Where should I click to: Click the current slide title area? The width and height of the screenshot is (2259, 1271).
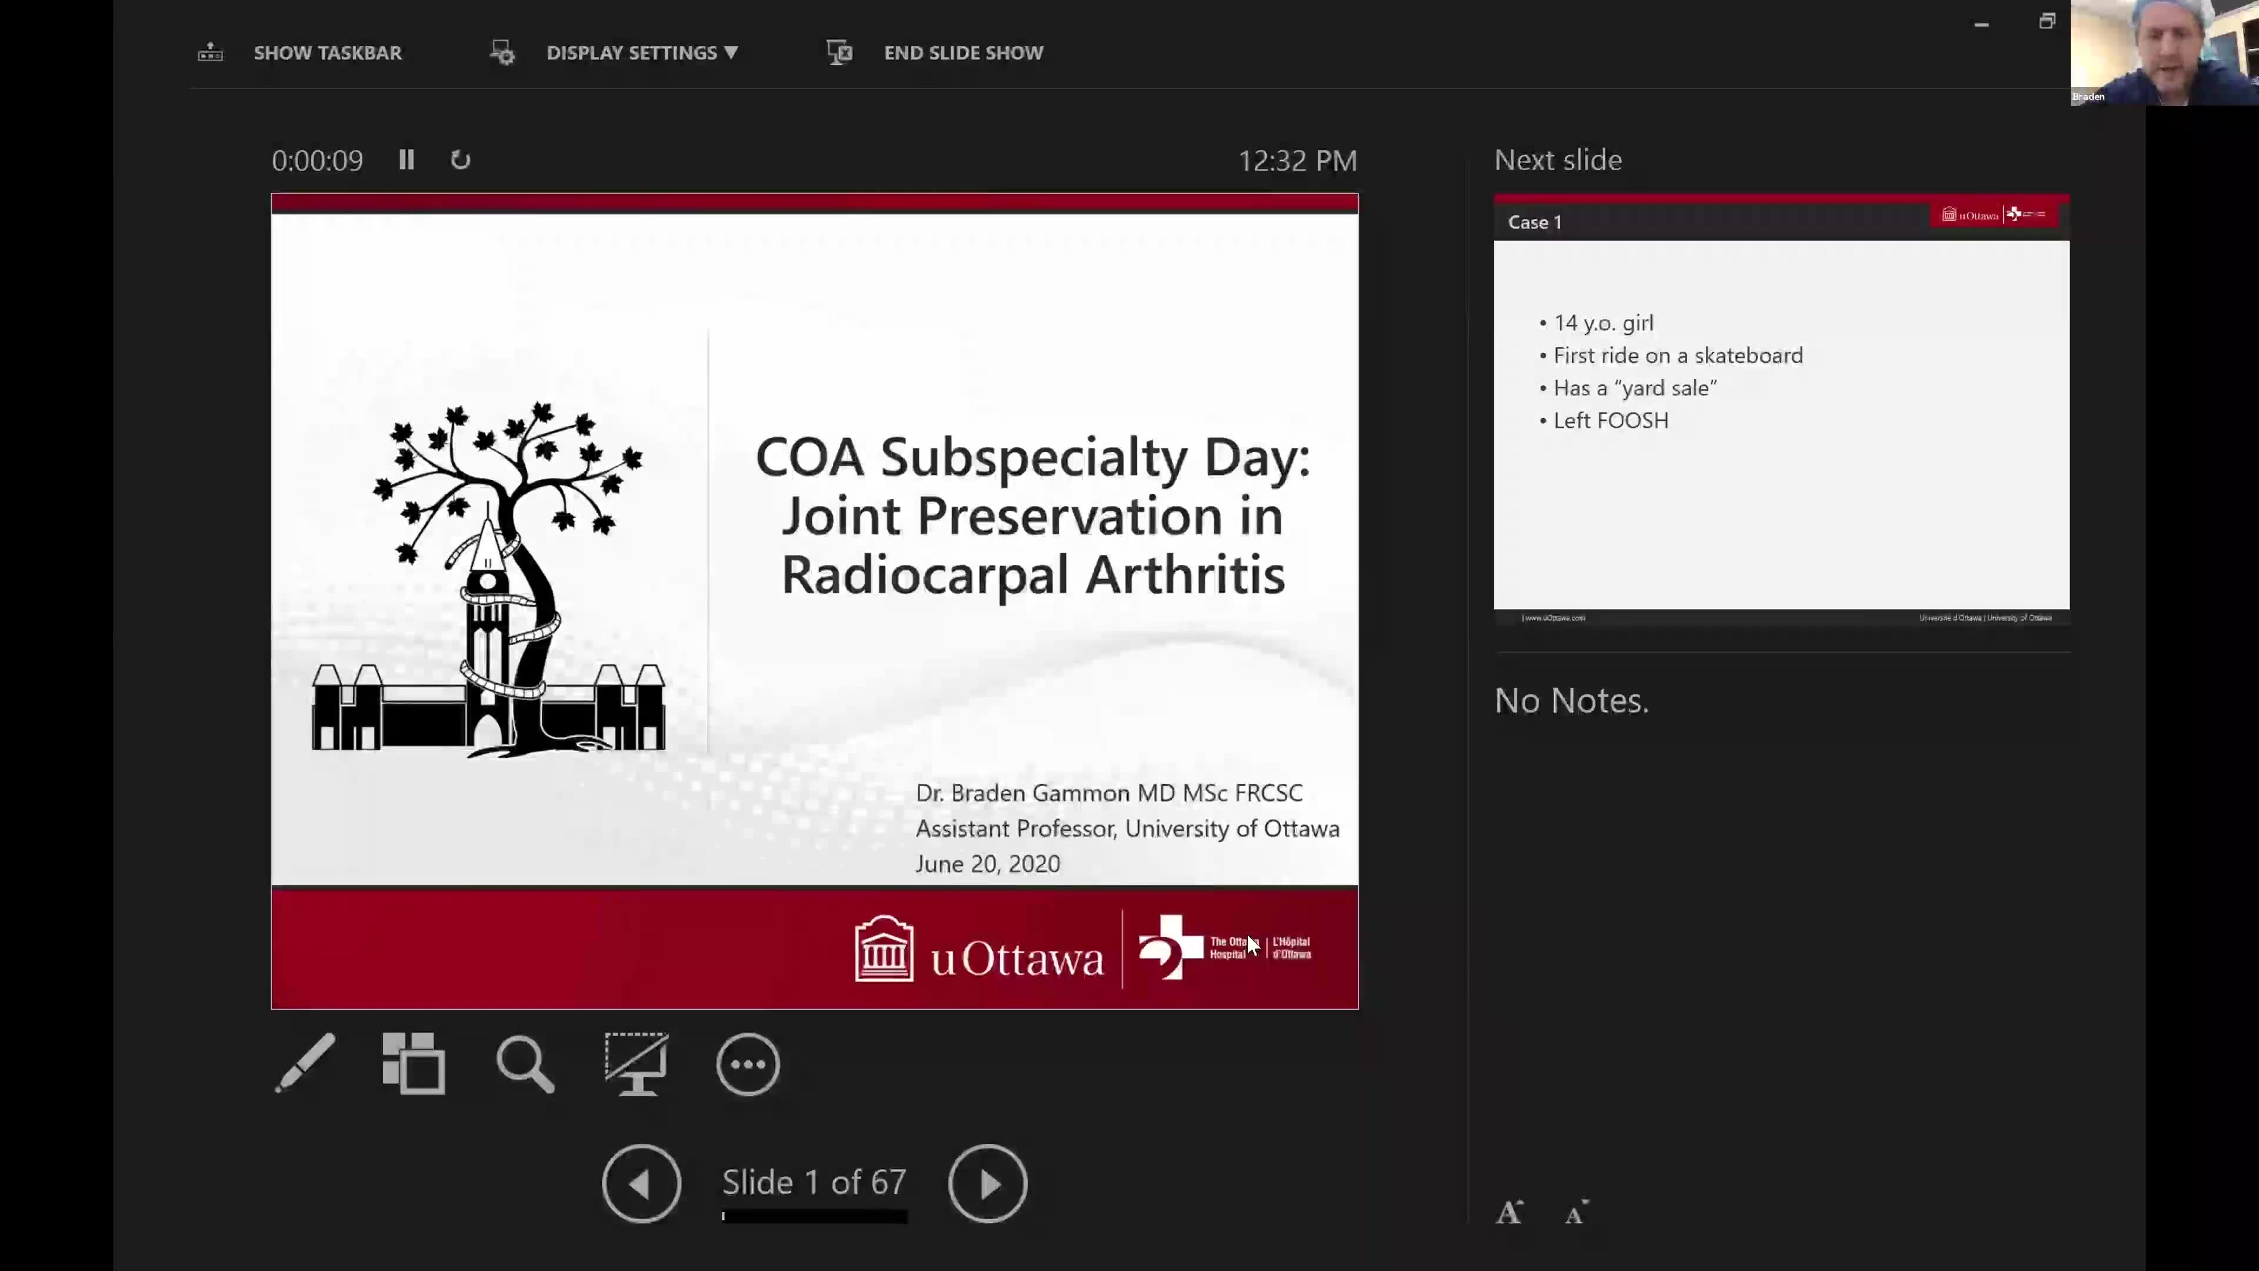click(x=1032, y=515)
